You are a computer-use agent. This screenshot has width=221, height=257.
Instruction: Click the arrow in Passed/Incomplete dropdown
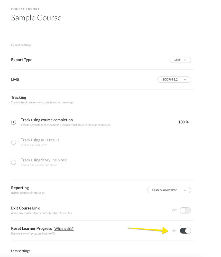pyautogui.click(x=185, y=190)
